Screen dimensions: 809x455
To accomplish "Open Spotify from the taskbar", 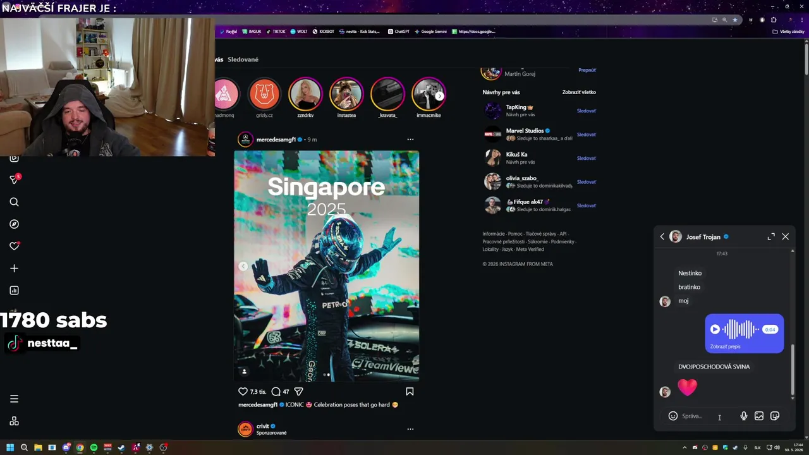I will coord(94,447).
